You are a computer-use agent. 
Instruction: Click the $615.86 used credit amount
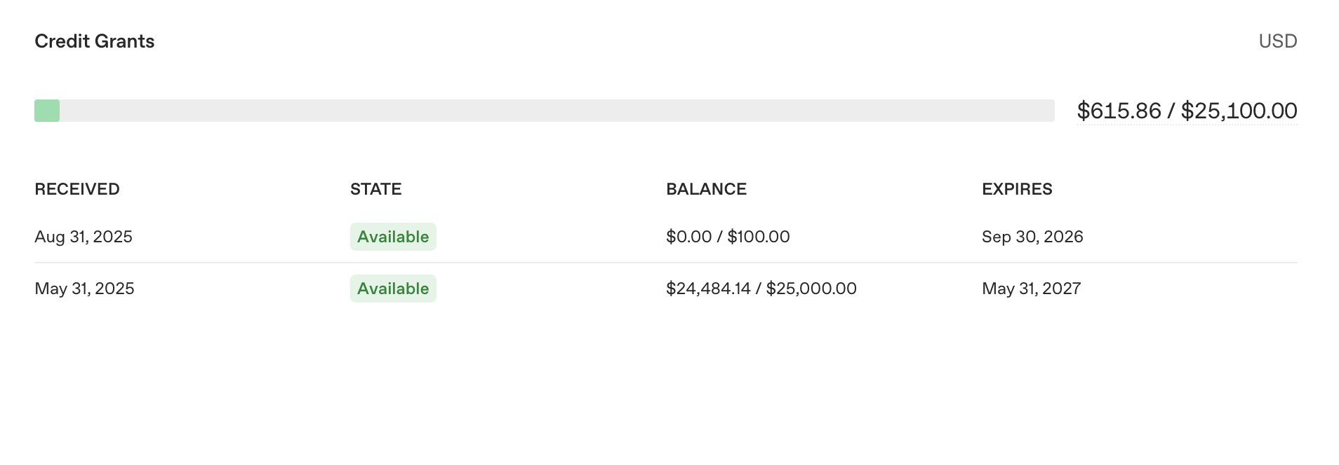[1119, 111]
